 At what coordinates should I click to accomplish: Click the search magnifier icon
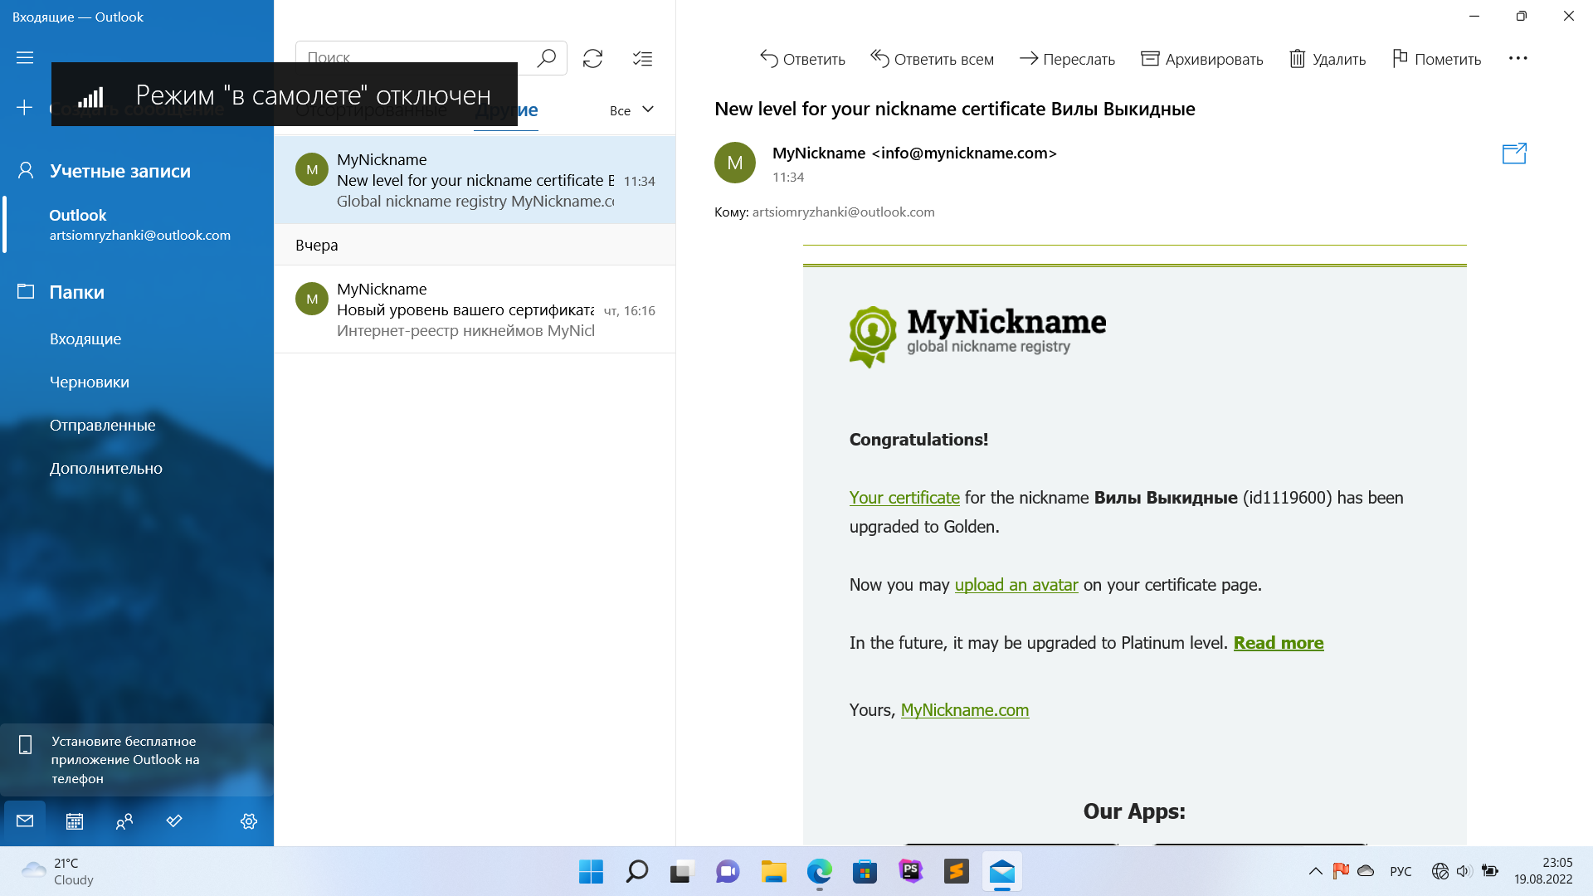click(x=546, y=58)
